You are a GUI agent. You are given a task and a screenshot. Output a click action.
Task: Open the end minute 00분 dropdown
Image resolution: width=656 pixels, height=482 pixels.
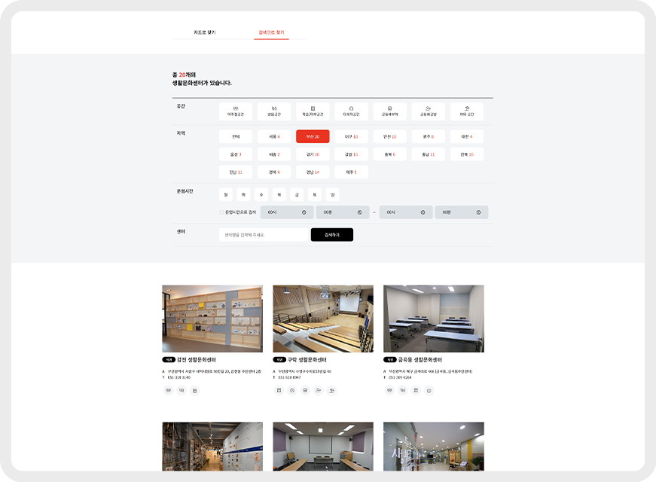(462, 212)
